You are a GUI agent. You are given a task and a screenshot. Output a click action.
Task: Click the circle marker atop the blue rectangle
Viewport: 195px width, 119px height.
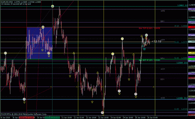(x=43, y=27)
